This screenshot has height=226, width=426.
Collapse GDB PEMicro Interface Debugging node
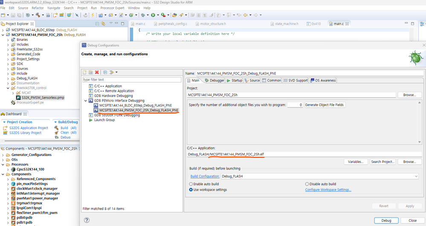86,101
